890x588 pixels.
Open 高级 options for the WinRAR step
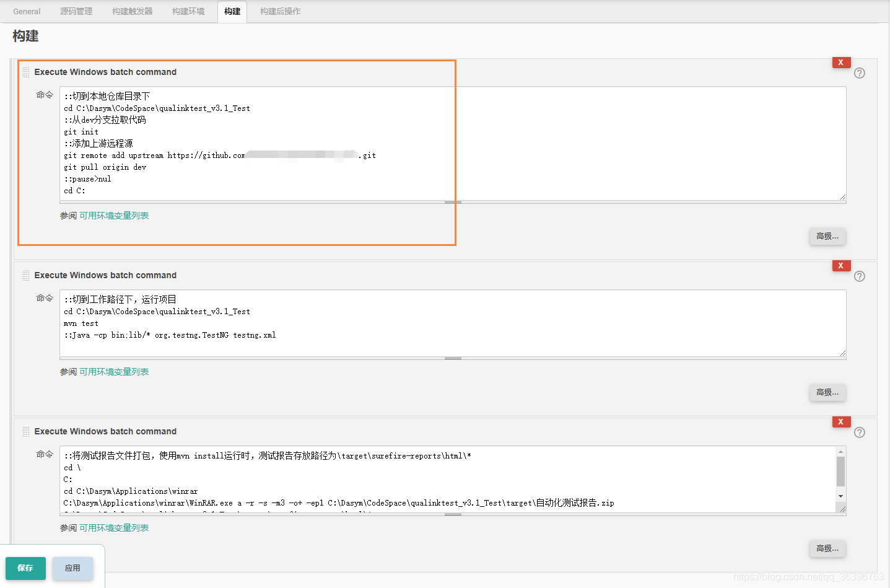827,548
